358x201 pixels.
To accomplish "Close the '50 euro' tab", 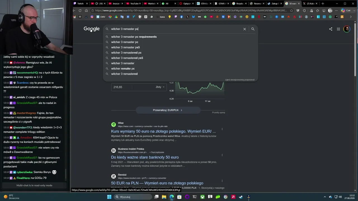I will coord(299,4).
